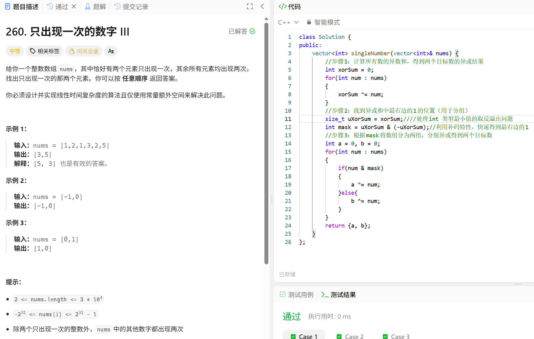Expand problem panel to fullscreen
534x339 pixels.
pos(250,6)
